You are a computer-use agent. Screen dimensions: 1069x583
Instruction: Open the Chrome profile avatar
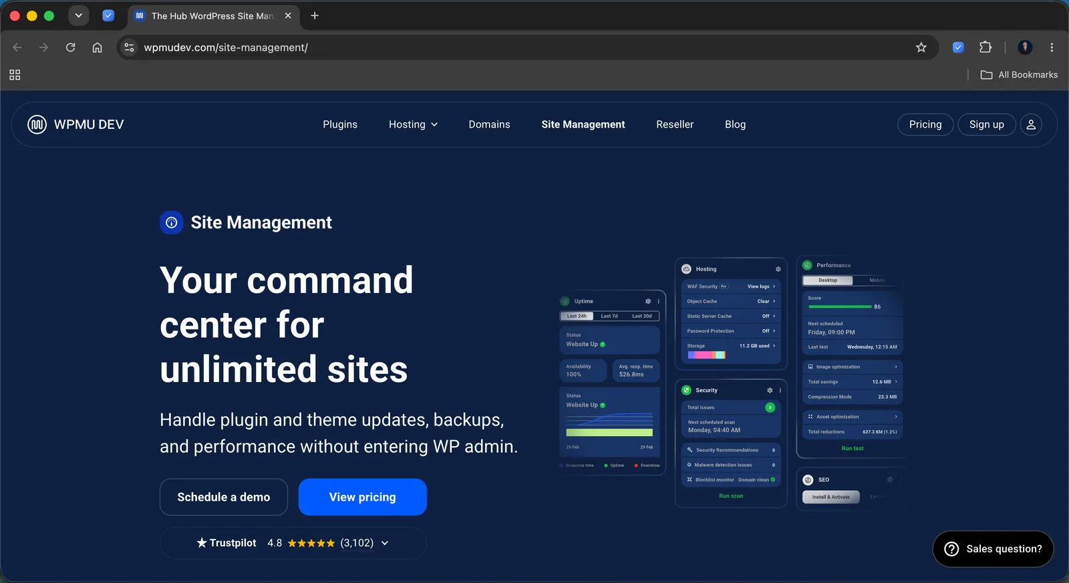point(1025,47)
